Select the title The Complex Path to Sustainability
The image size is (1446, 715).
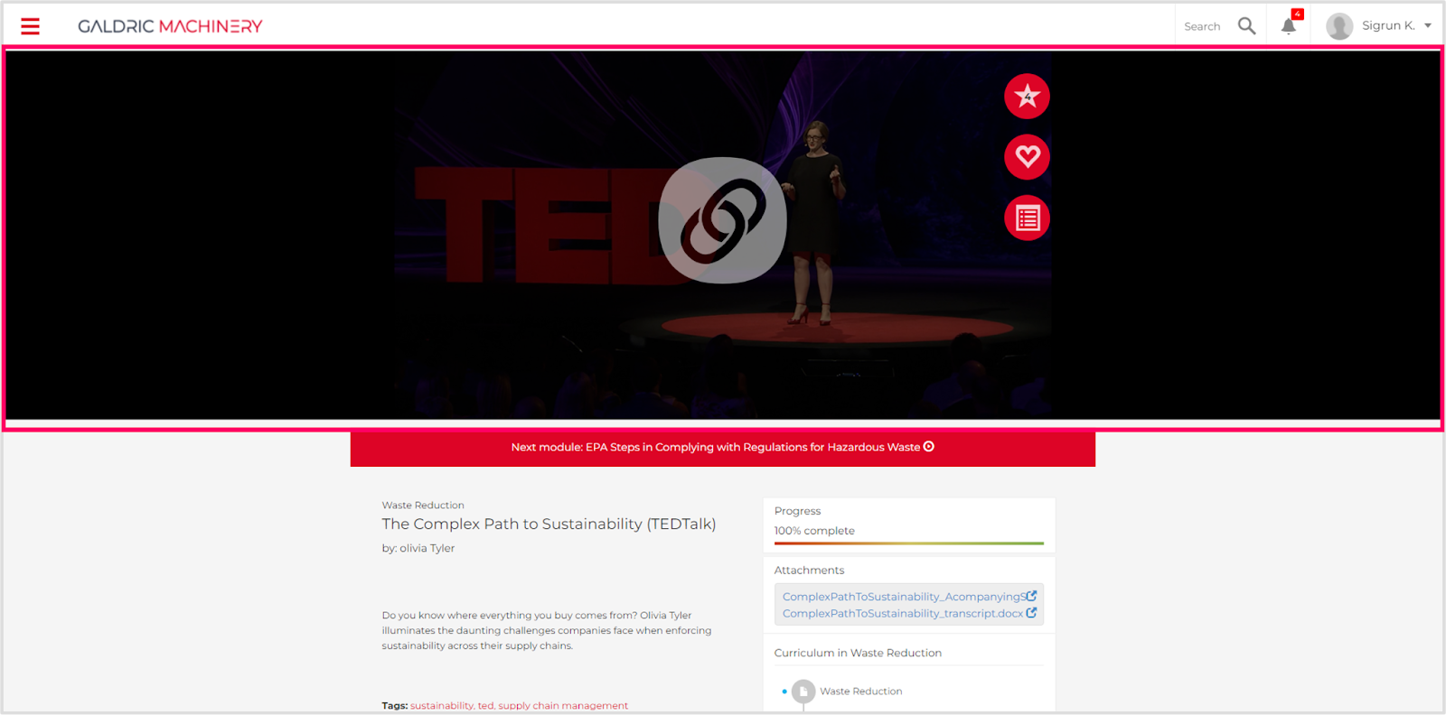(x=549, y=525)
